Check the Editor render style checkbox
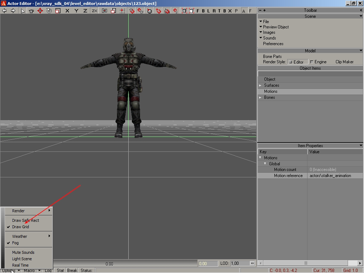 291,62
